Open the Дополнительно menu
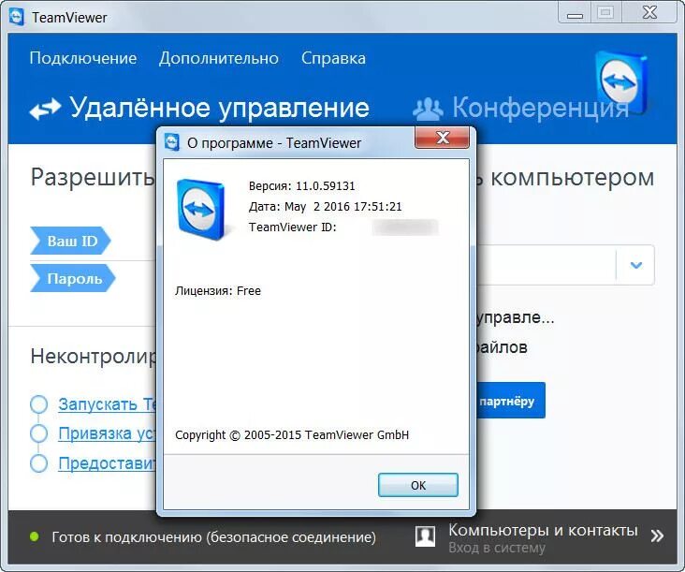685x572 pixels. (218, 58)
